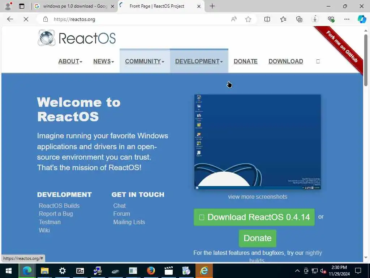Open Chat link
The image size is (370, 278).
tap(119, 206)
